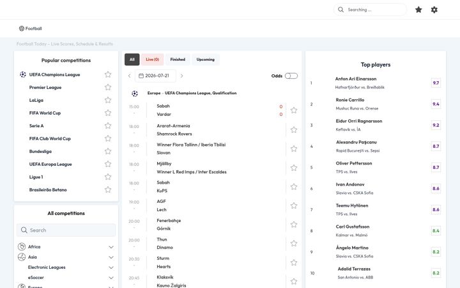Favorite the Bundesliga competition
The image size is (460, 288).
[108, 151]
